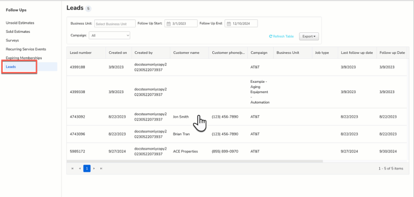Open Surveys in the sidebar

tap(13, 40)
